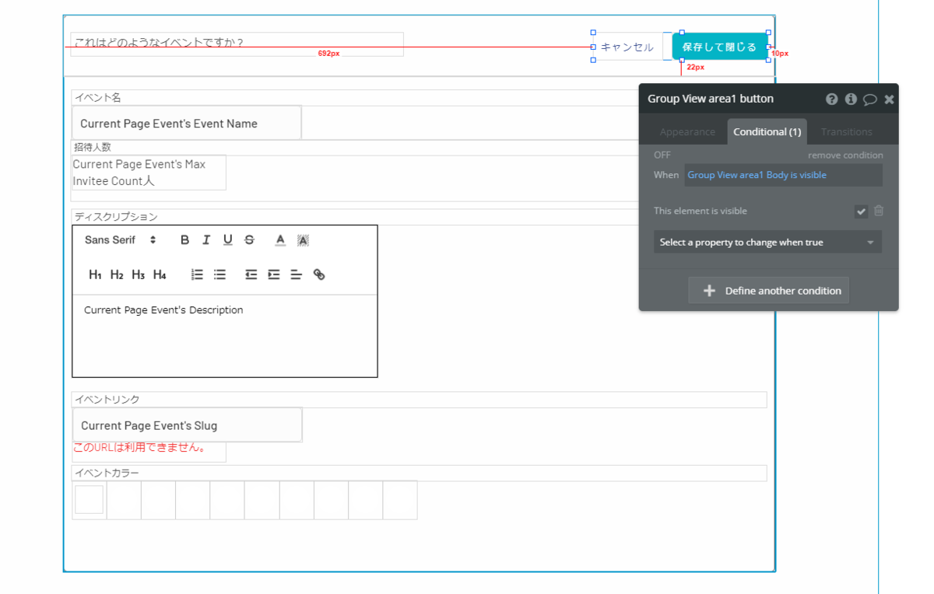Click inside the Description rich text area
Screen dimensions: 934x594
(x=225, y=335)
